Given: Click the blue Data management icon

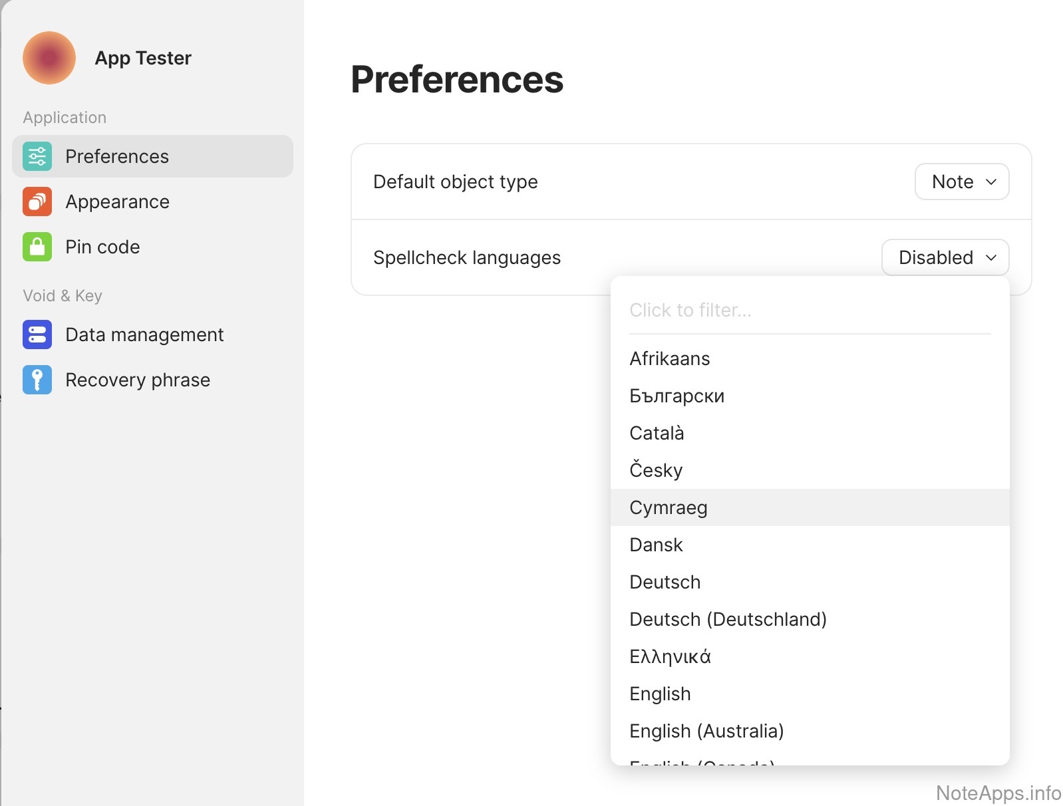Looking at the screenshot, I should 37,335.
